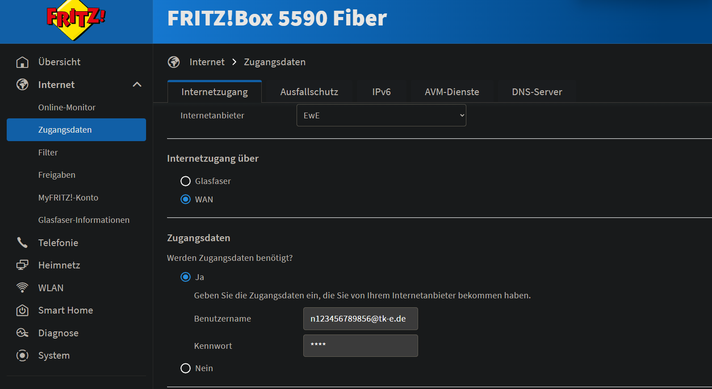
Task: Click the Übersicht house icon
Action: 22,62
